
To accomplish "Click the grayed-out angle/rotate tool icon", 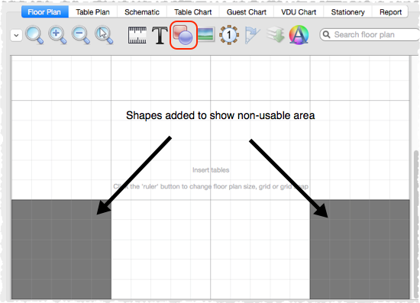I will tap(252, 35).
